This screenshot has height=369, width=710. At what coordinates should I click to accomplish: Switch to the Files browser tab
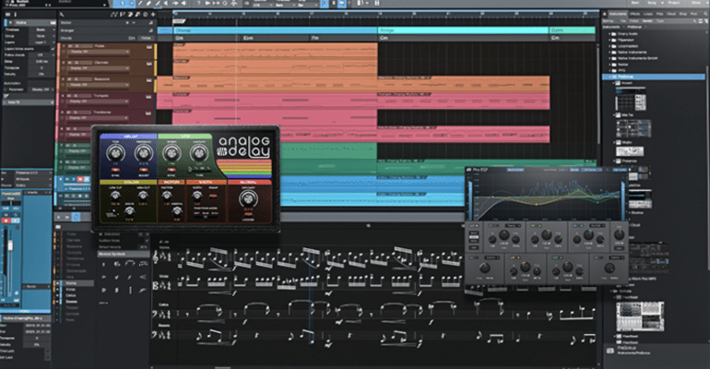click(659, 14)
